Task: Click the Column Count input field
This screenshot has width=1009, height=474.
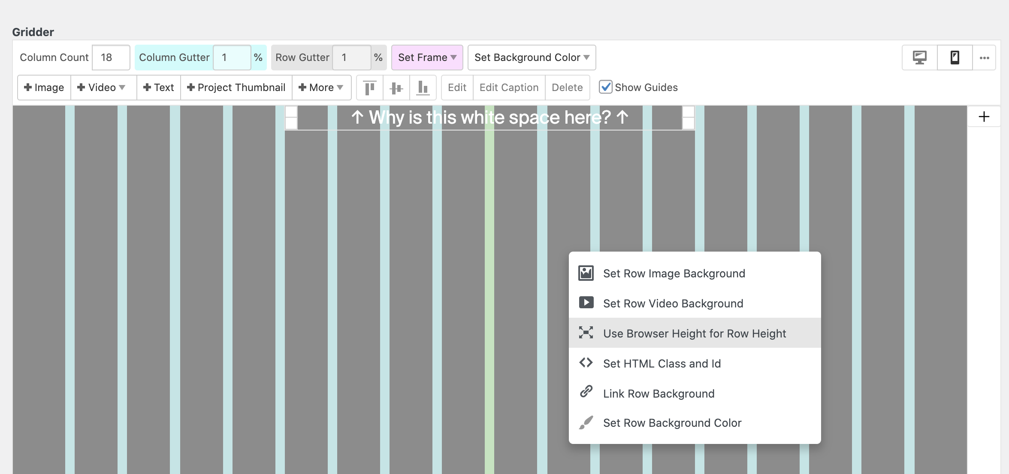Action: click(111, 58)
